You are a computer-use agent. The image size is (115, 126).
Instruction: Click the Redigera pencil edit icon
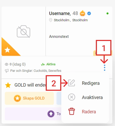(x=72, y=83)
